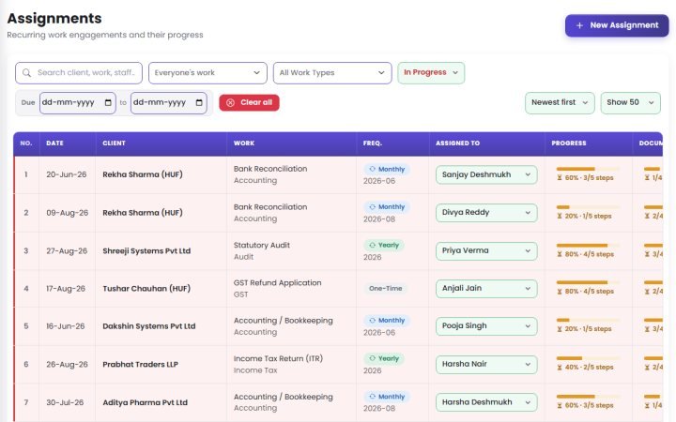Click the Clear all button
The image size is (676, 422).
pos(249,102)
